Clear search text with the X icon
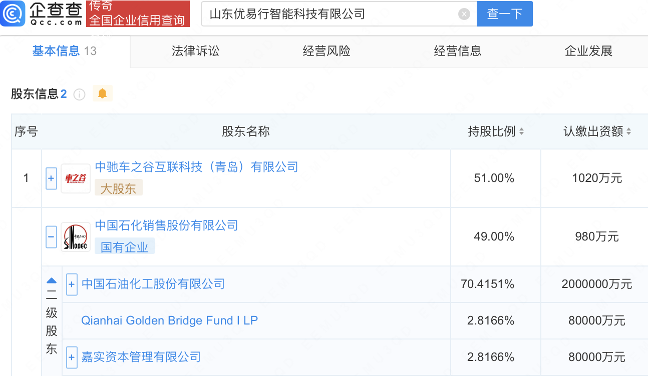 464,14
